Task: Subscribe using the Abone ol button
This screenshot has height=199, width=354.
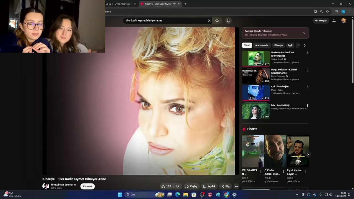Action: 87,186
